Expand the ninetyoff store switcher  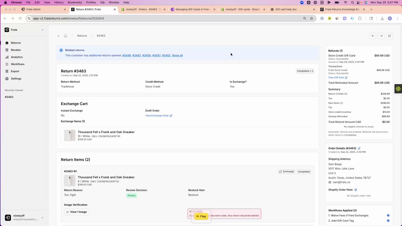point(42,218)
